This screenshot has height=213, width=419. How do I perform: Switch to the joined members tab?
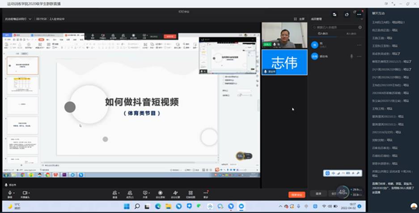pos(322,33)
